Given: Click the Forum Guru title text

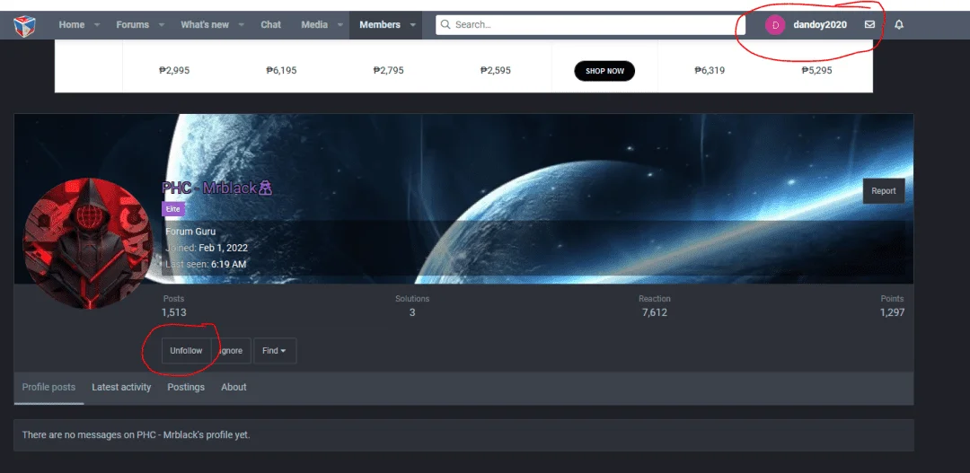Looking at the screenshot, I should click(x=190, y=232).
